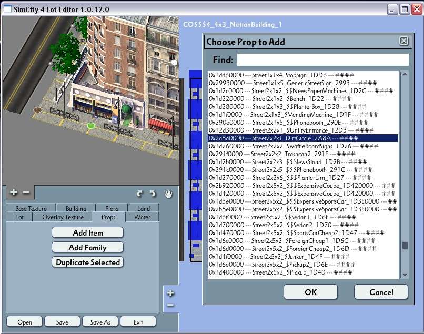Switch to the Lot tab
424x334 pixels.
tap(19, 217)
